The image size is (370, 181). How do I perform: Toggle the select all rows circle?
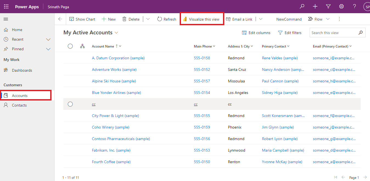pos(70,46)
